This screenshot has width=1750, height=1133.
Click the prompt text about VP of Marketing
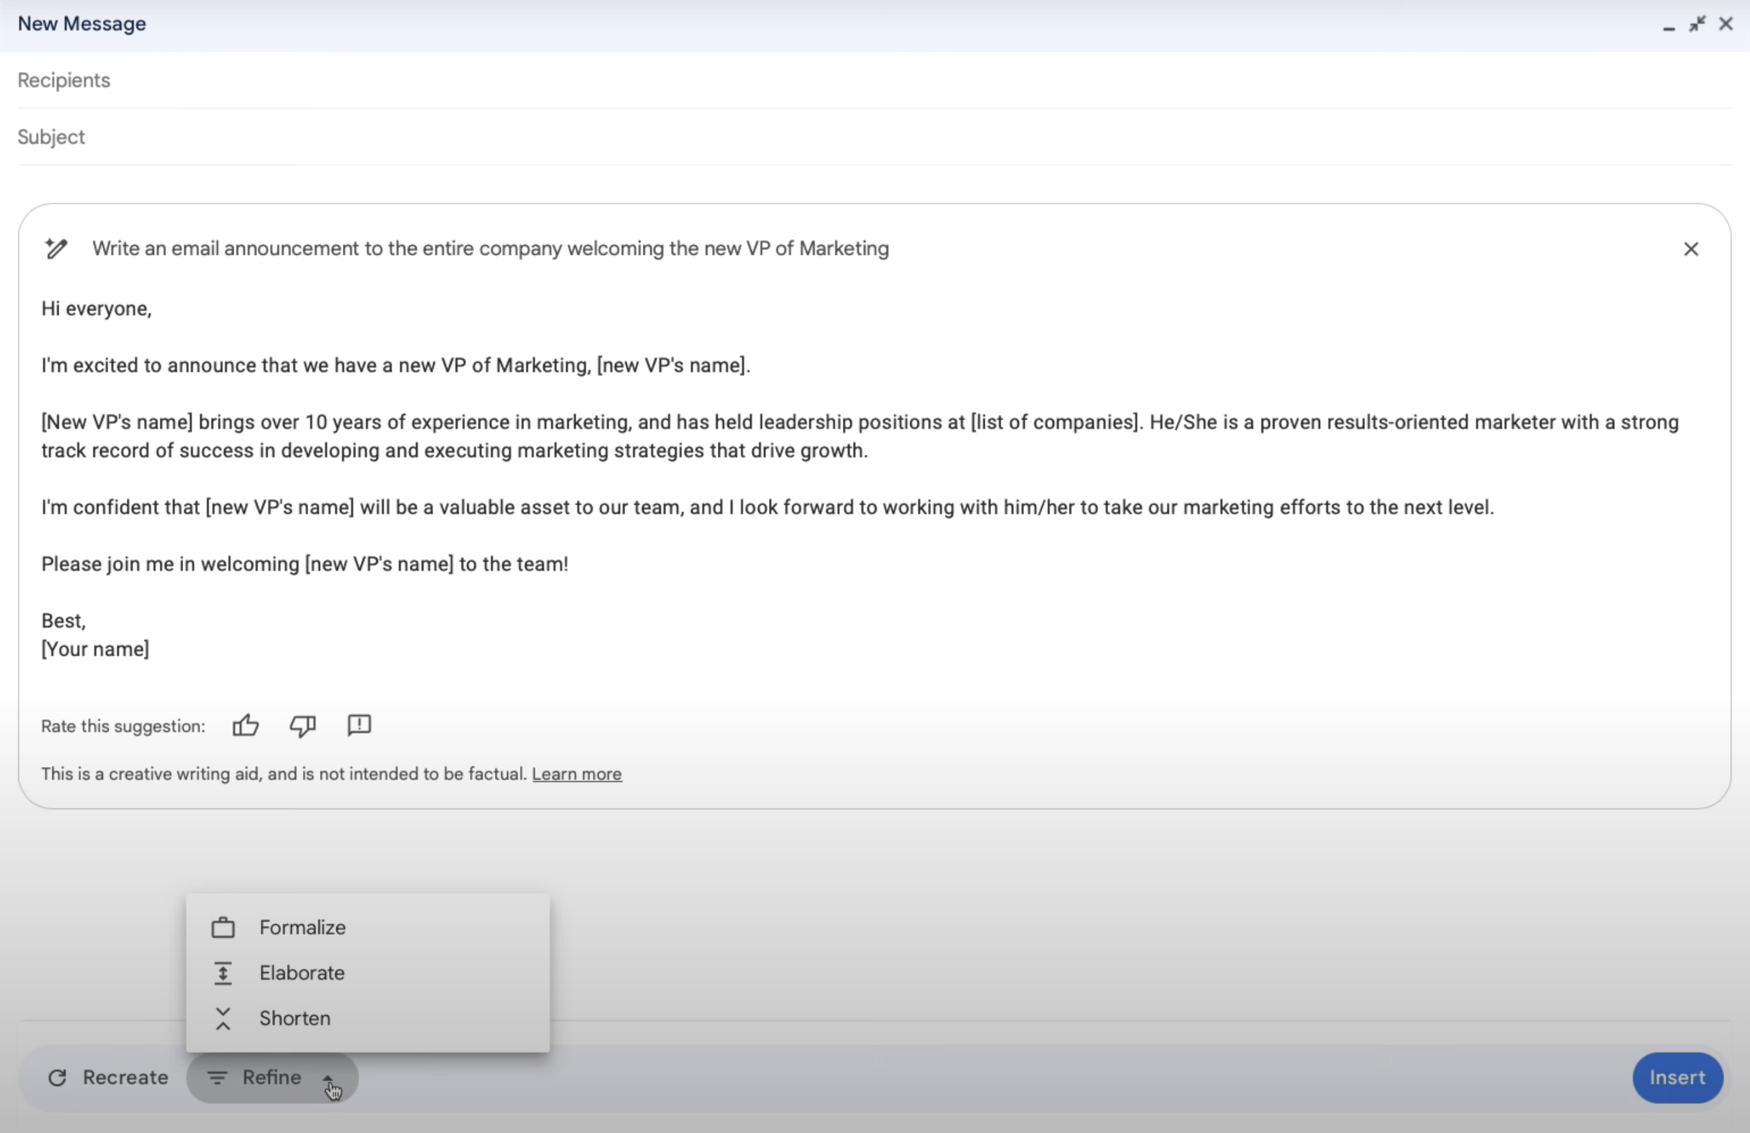pos(491,249)
